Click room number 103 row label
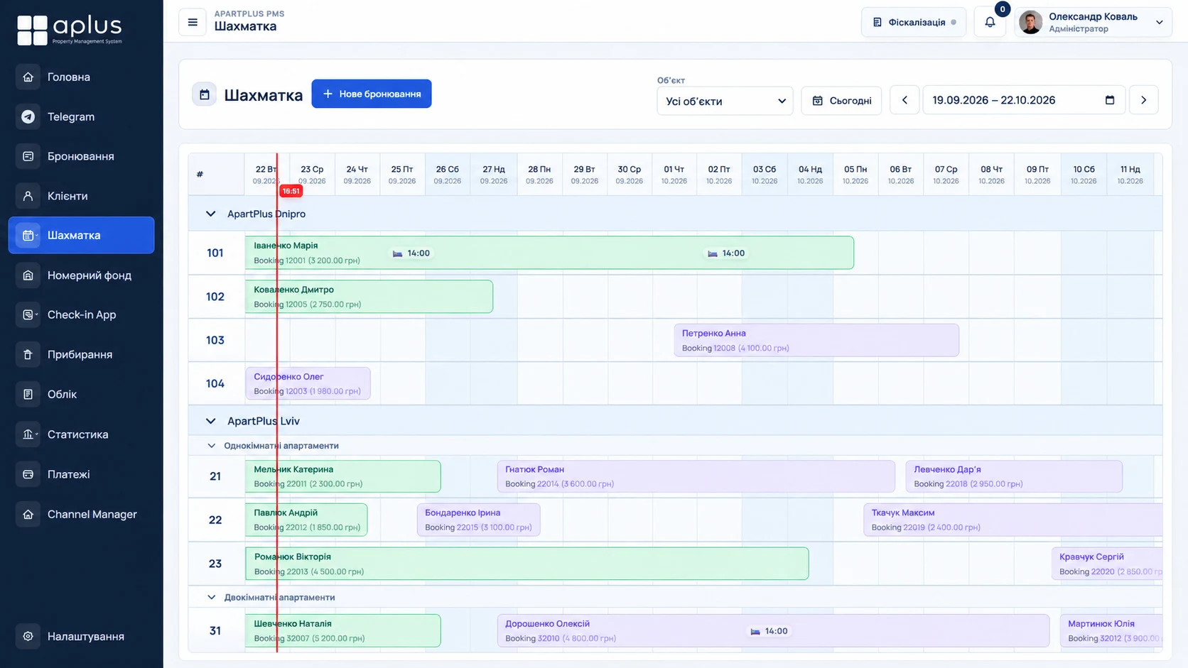Image resolution: width=1188 pixels, height=668 pixels. (x=215, y=340)
